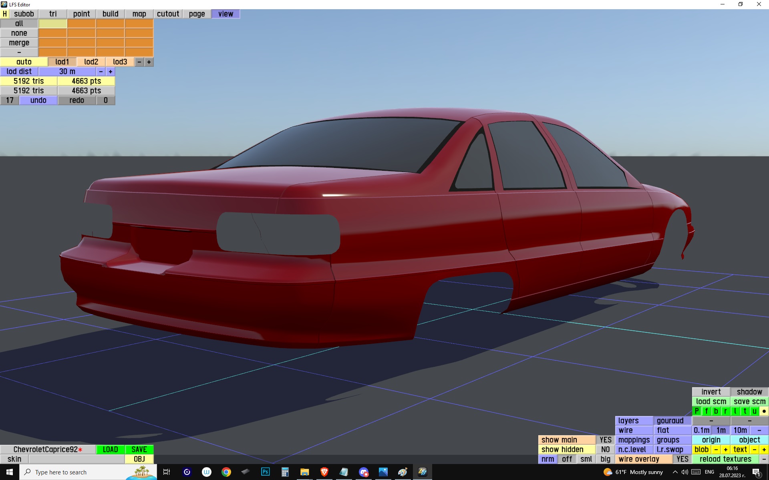
Task: Click reload textures button
Action: (x=725, y=459)
